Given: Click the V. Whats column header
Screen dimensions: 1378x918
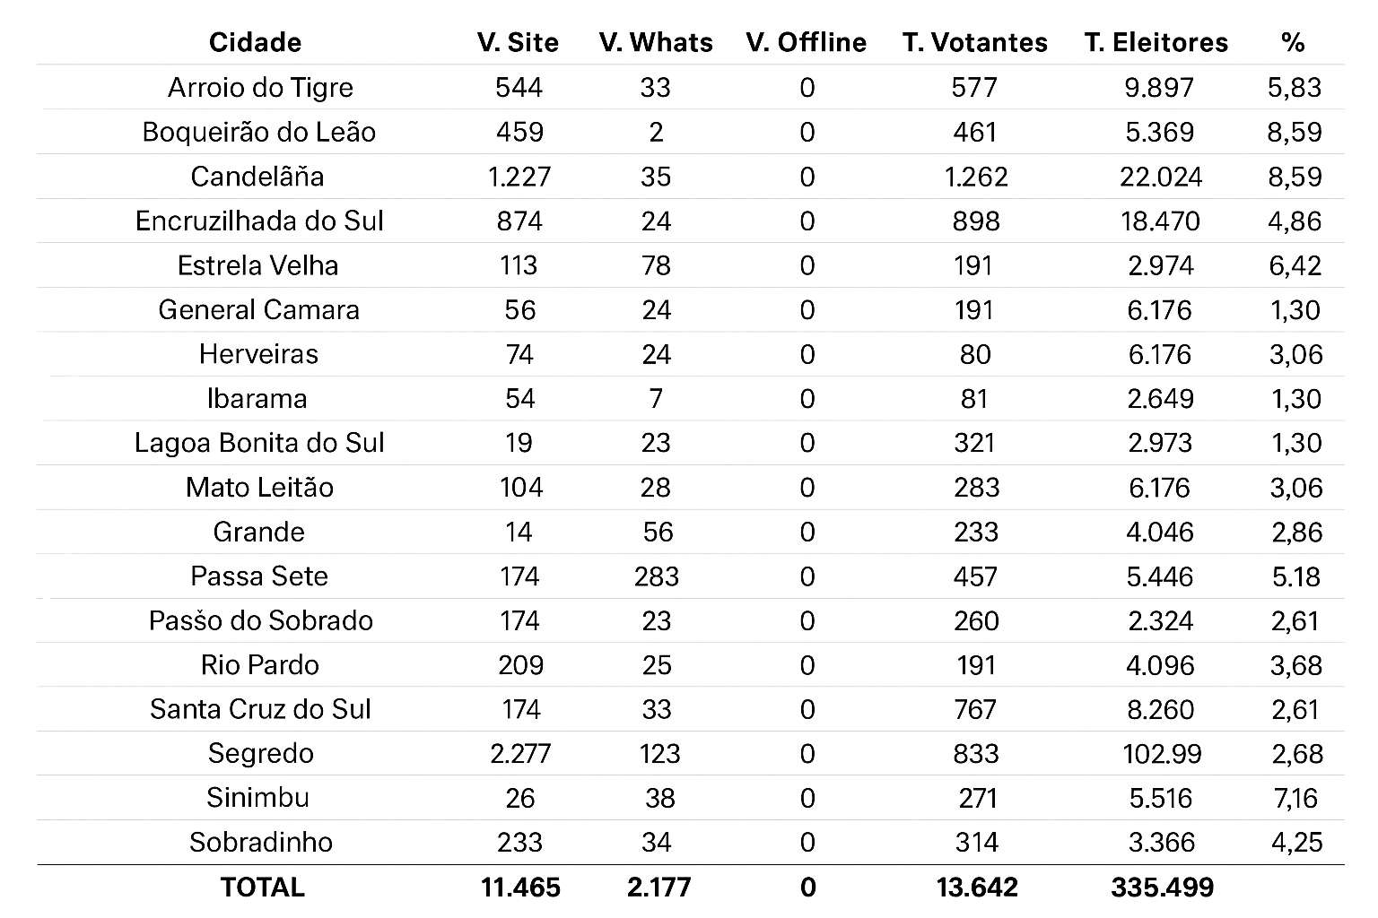Looking at the screenshot, I should (656, 42).
